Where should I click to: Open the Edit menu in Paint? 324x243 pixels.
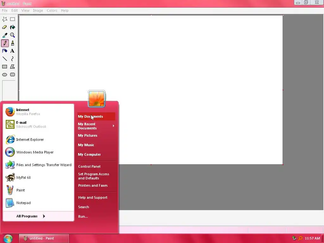pos(15,10)
